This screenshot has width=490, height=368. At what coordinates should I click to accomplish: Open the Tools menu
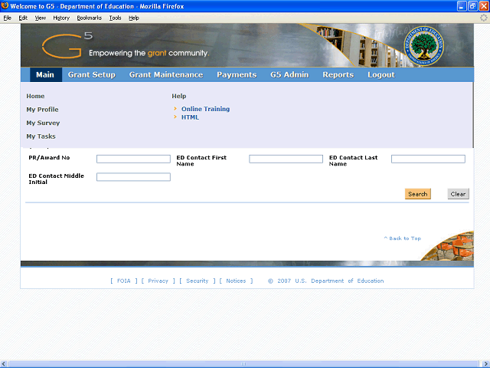(115, 18)
